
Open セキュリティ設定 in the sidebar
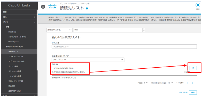pyautogui.click(x=15, y=76)
